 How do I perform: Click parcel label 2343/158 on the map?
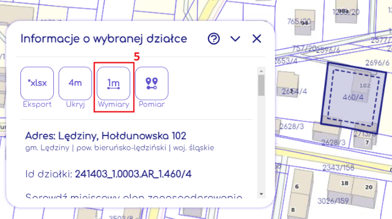pyautogui.click(x=338, y=167)
